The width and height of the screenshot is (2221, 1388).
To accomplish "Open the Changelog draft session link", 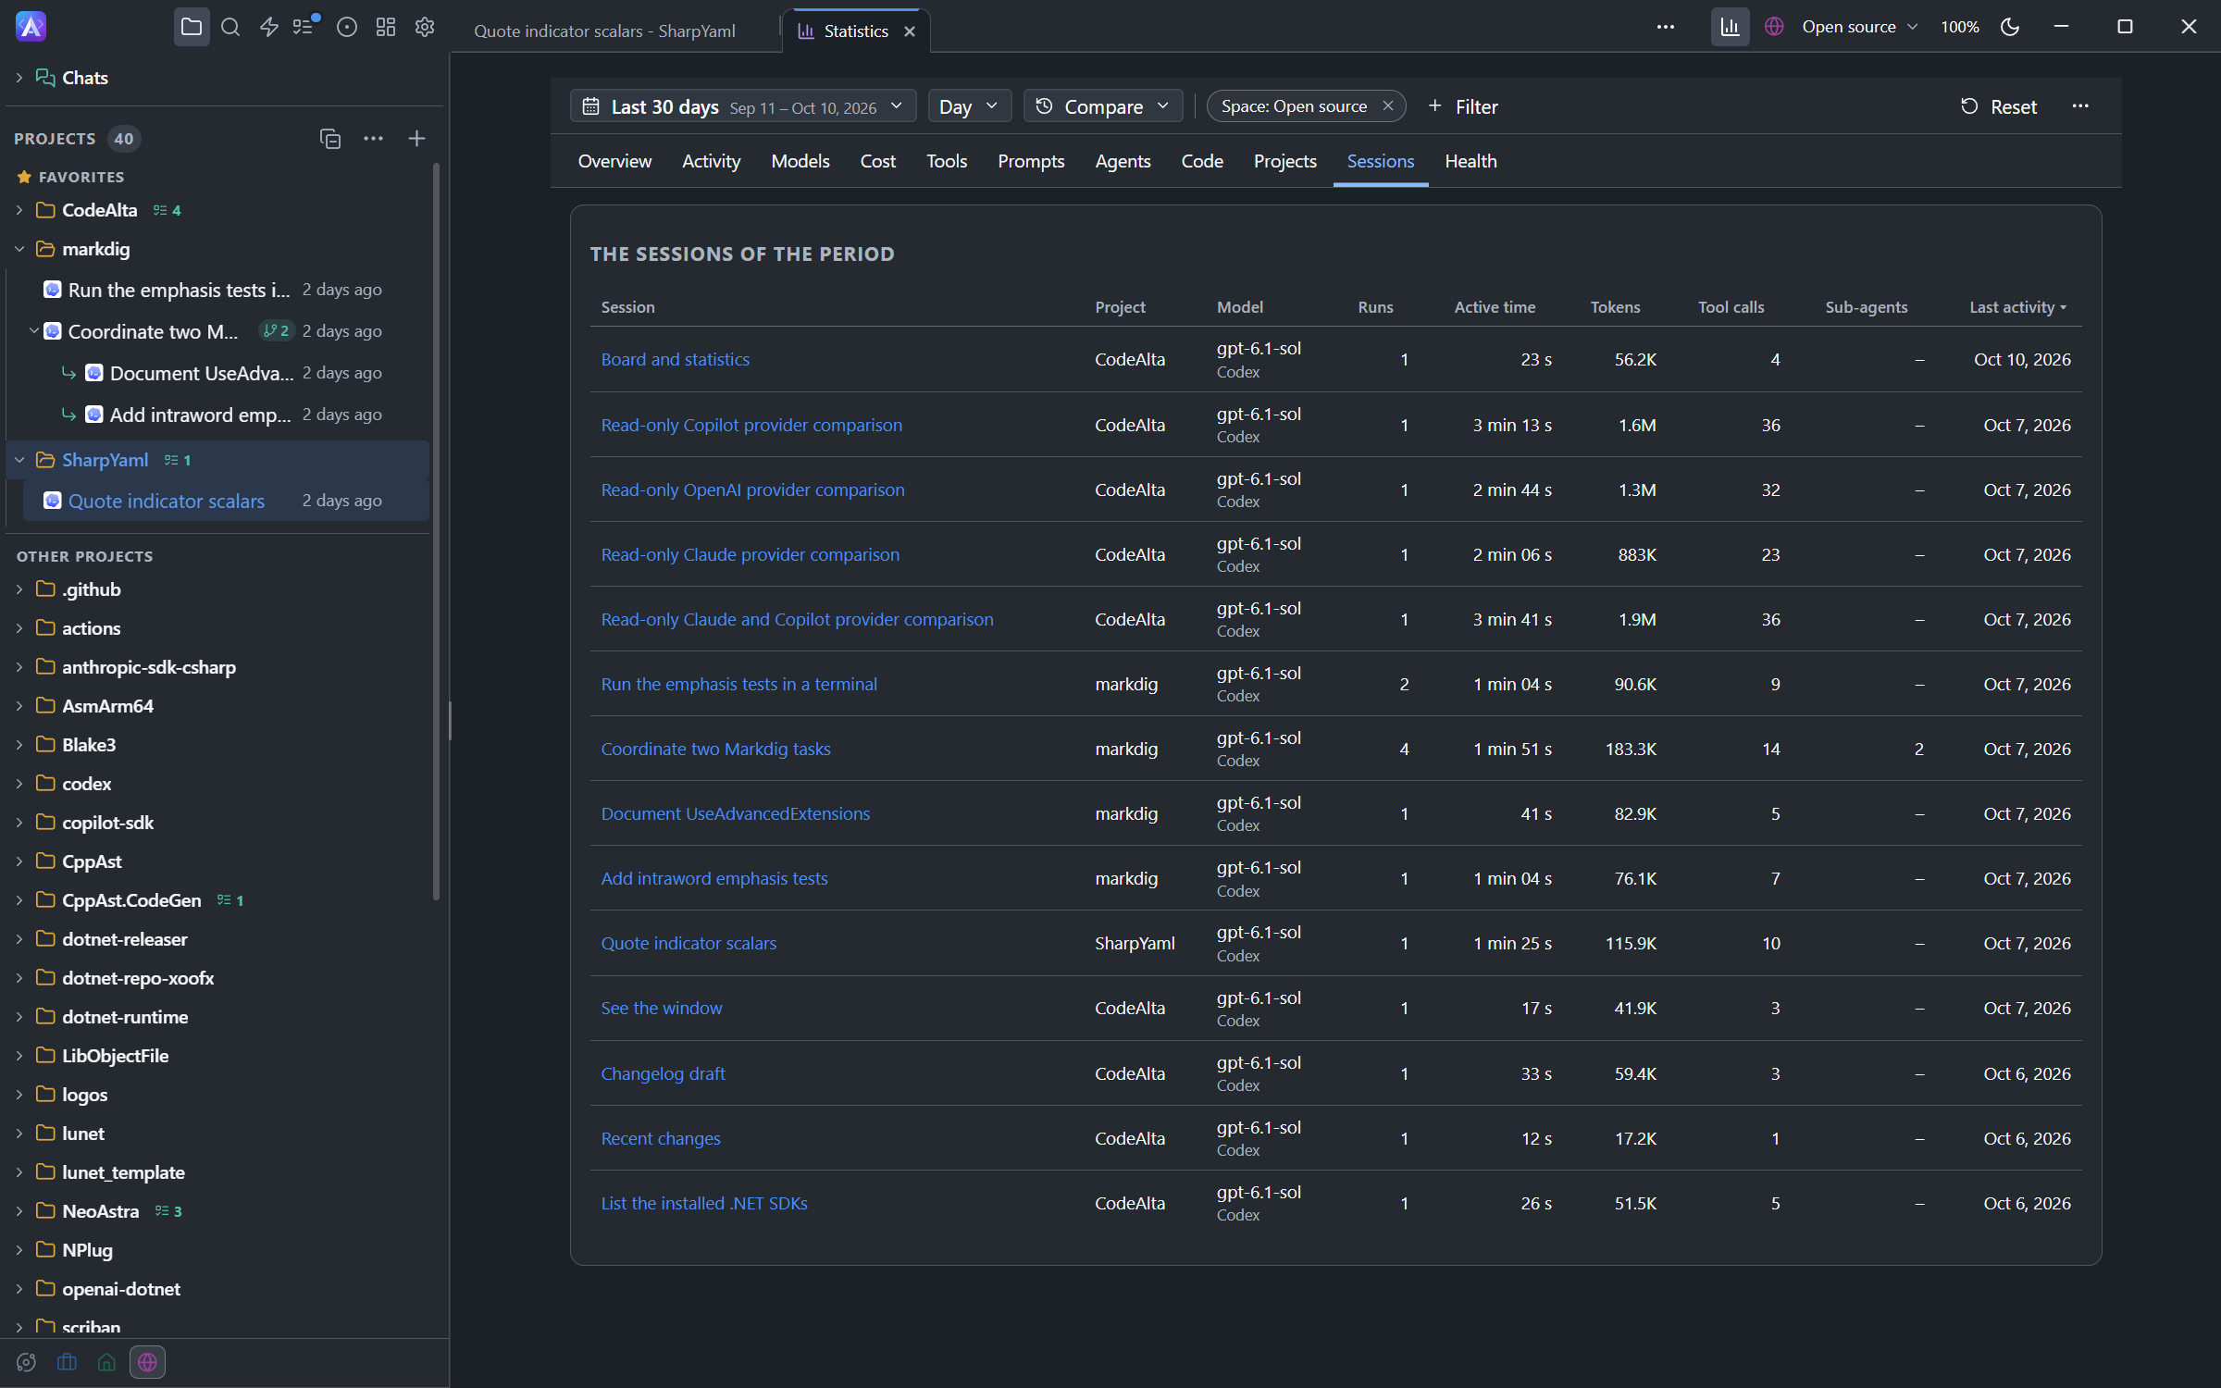I will click(663, 1073).
